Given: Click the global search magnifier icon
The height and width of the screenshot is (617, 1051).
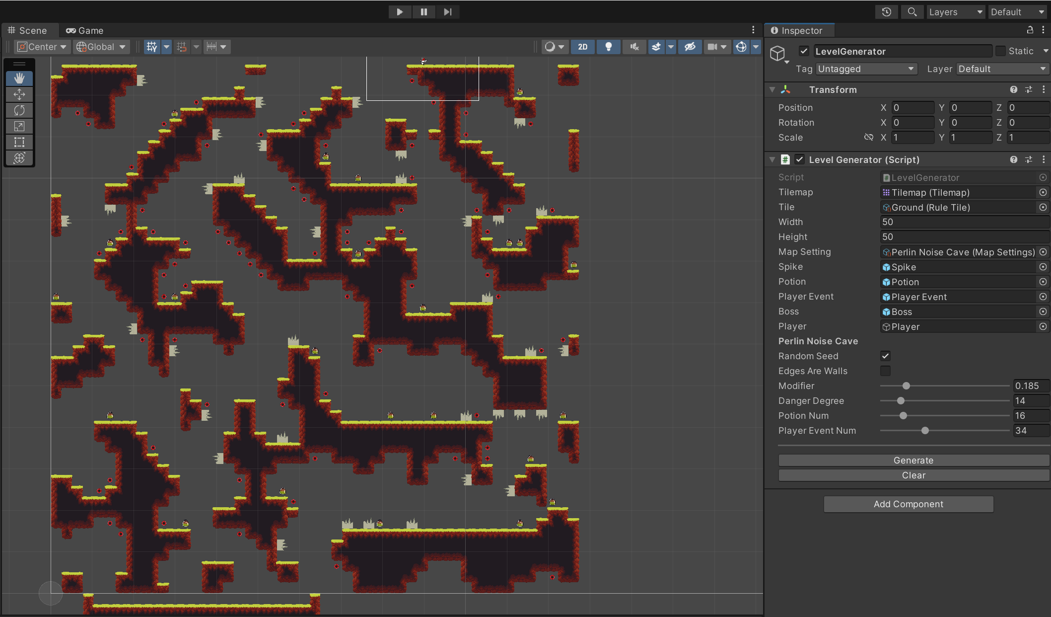Looking at the screenshot, I should [x=912, y=12].
